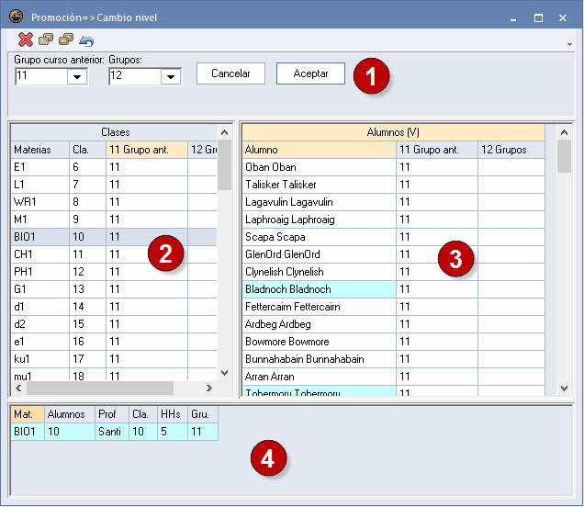Click the Clases vertical scrollbar thumb
Viewport: 584px width, 507px height.
[225, 165]
